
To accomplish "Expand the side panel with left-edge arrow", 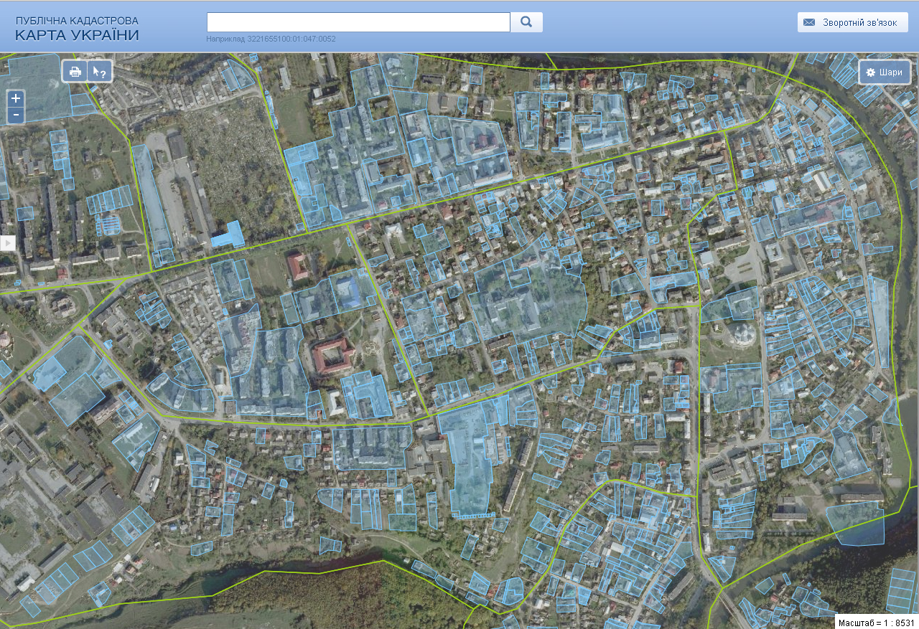I will coord(7,243).
